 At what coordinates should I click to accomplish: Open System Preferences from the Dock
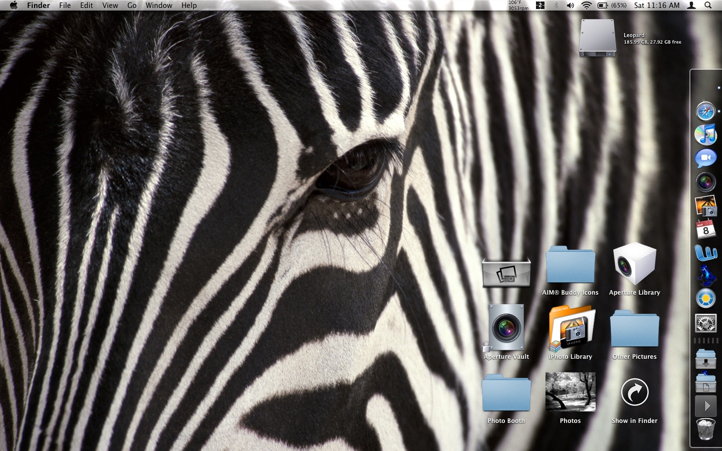(x=705, y=323)
